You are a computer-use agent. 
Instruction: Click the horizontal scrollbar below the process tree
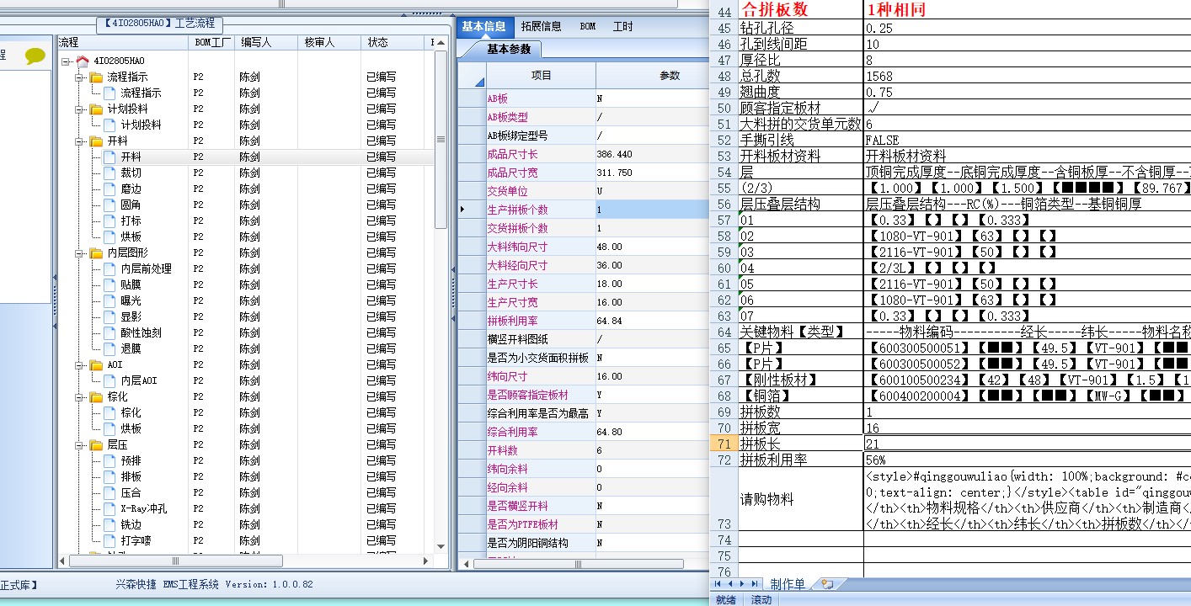pyautogui.click(x=176, y=561)
